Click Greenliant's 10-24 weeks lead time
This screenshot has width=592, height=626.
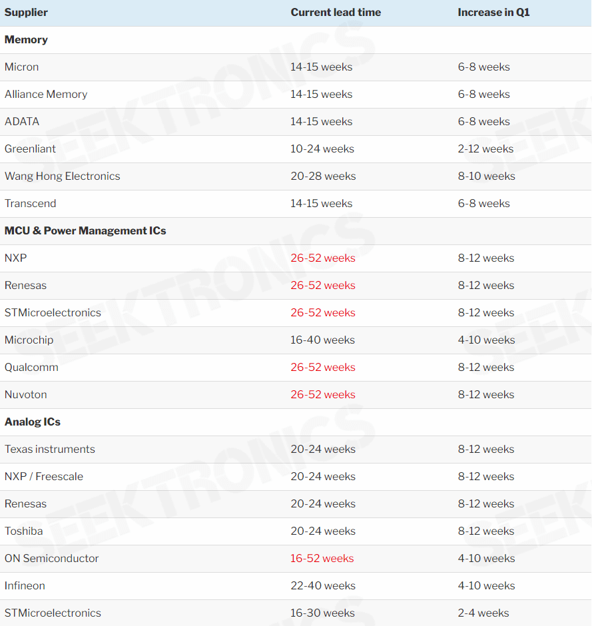[322, 149]
